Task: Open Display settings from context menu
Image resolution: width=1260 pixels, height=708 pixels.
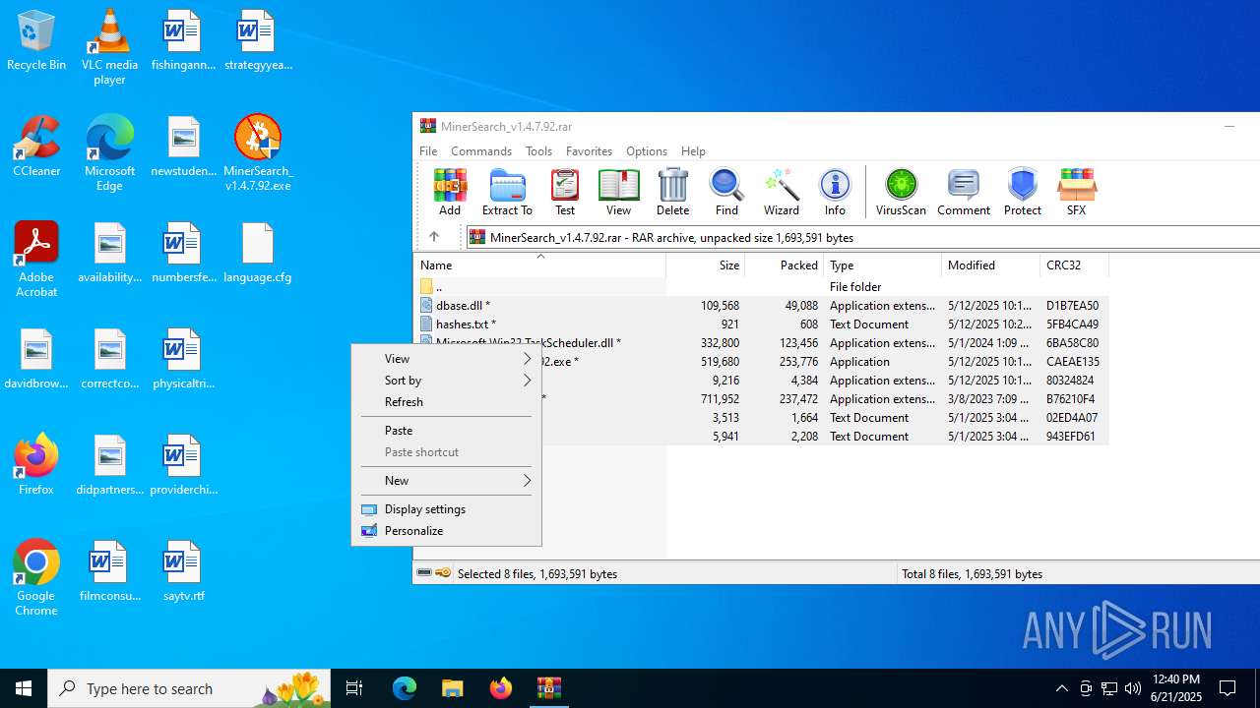Action: [446, 509]
